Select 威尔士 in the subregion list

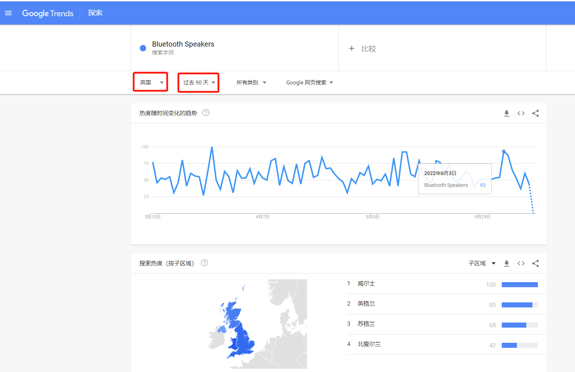[366, 284]
